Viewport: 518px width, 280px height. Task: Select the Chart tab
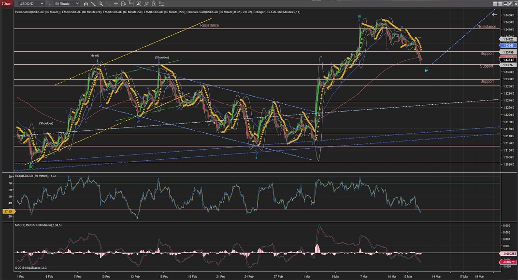[x=6, y=3]
